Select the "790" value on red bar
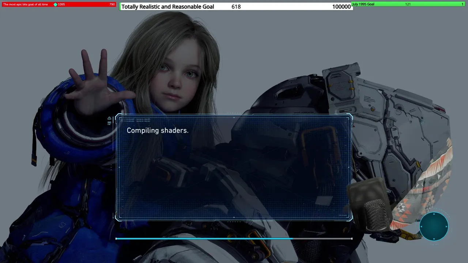The height and width of the screenshot is (263, 468). pos(112,4)
